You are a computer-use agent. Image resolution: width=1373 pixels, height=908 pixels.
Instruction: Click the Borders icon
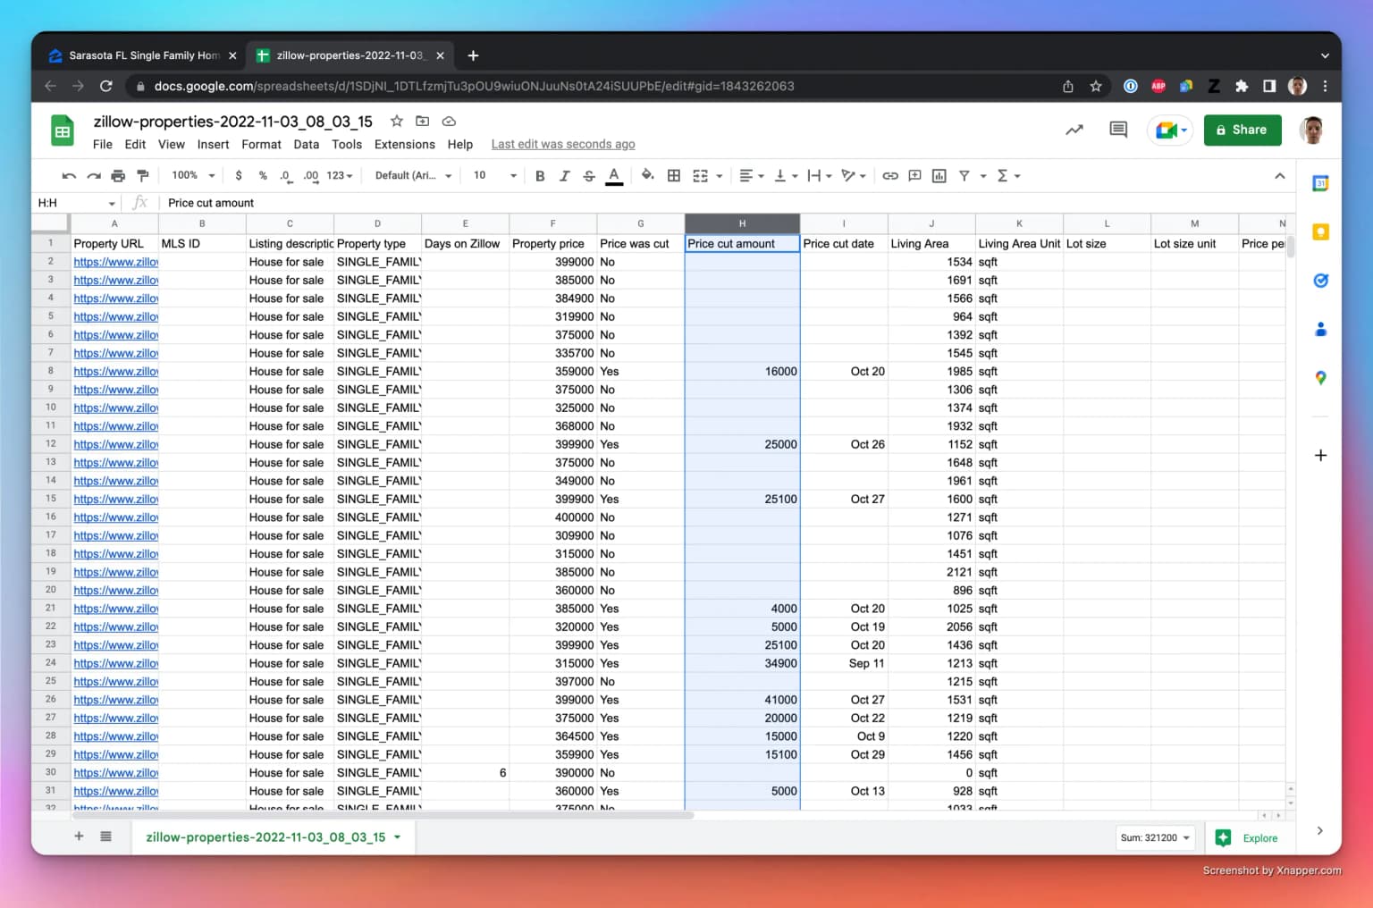pyautogui.click(x=674, y=176)
